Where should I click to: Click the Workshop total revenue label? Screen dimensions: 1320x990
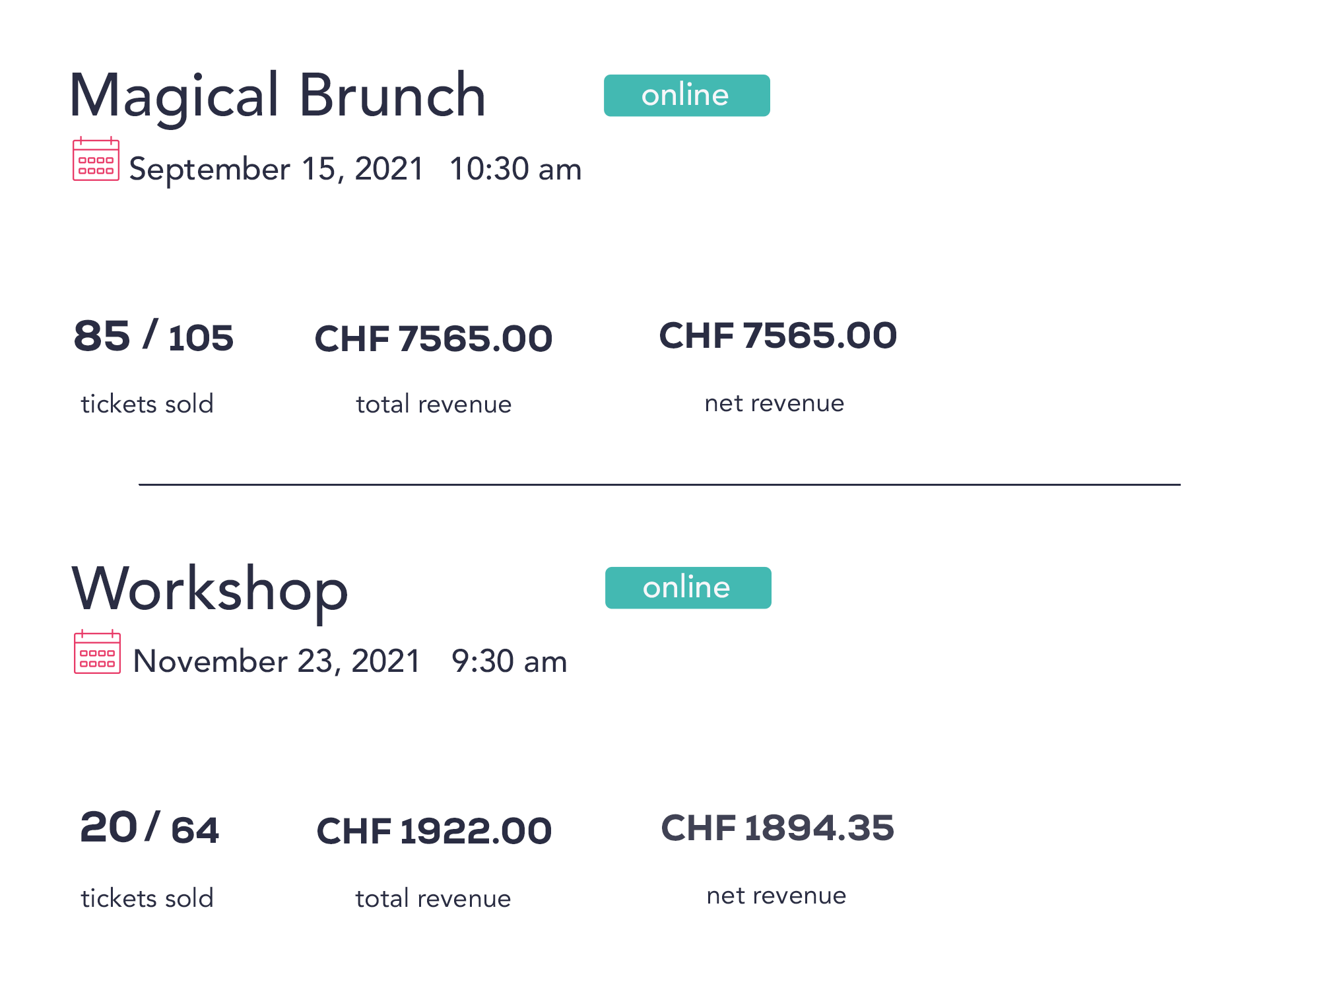[433, 899]
